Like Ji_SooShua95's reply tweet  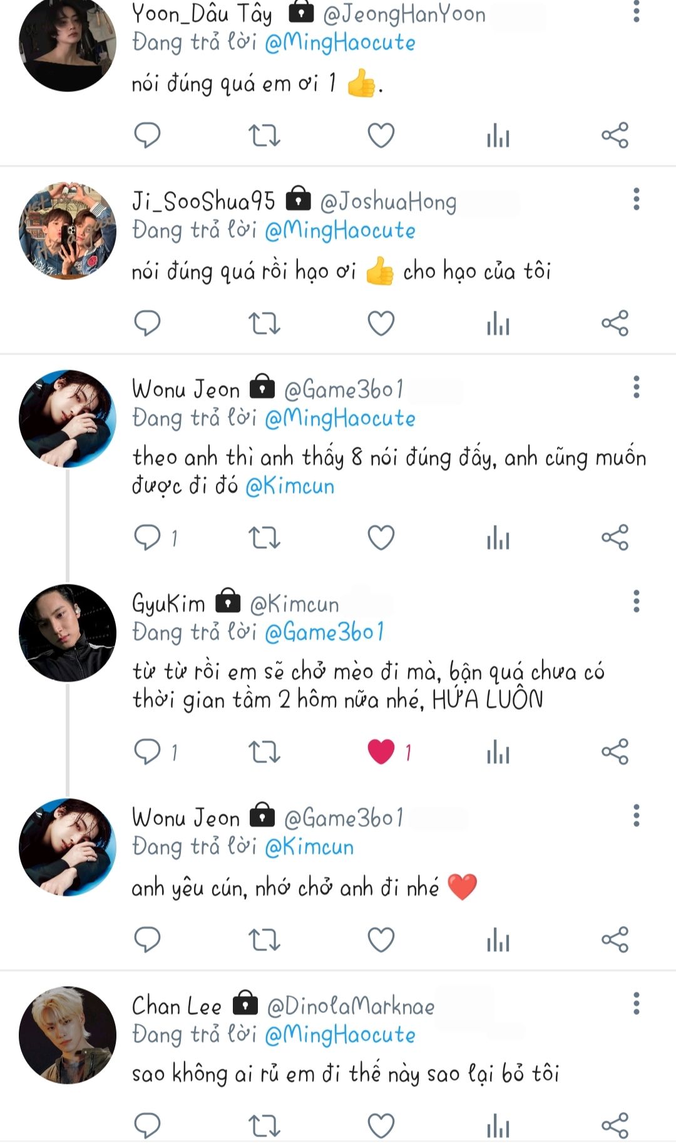[381, 323]
